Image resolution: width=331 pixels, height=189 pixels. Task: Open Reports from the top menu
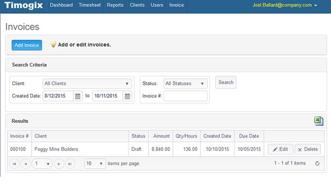point(115,5)
